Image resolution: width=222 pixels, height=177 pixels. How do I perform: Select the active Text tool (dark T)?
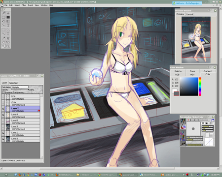pos(8,25)
